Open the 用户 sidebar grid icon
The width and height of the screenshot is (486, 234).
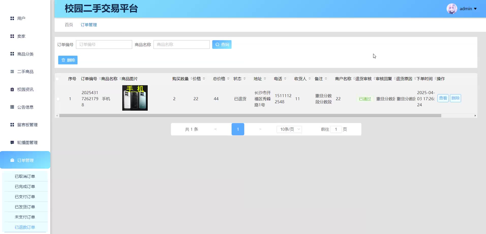point(12,18)
